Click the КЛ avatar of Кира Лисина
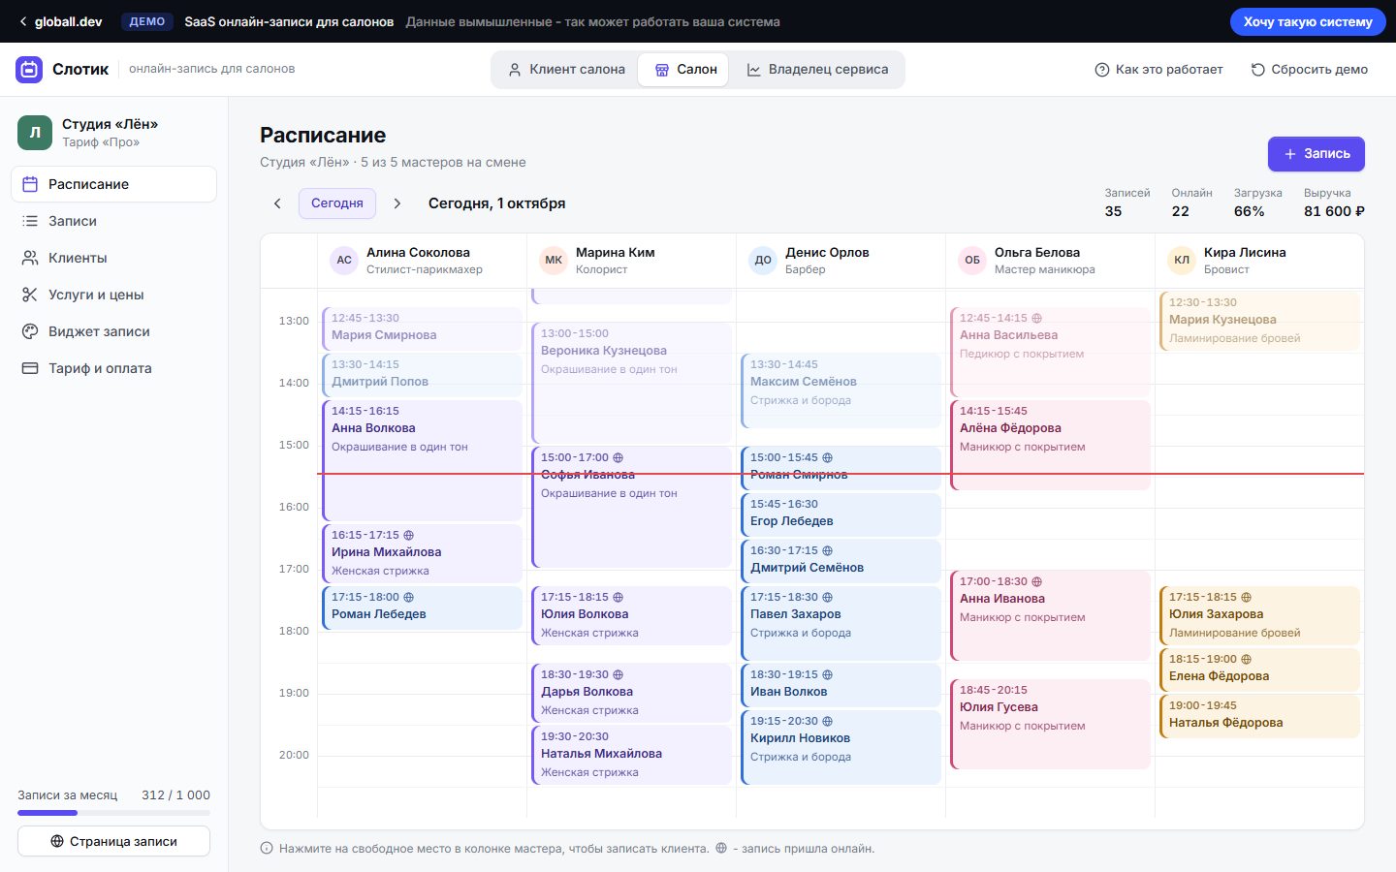The height and width of the screenshot is (872, 1396). 1182,260
